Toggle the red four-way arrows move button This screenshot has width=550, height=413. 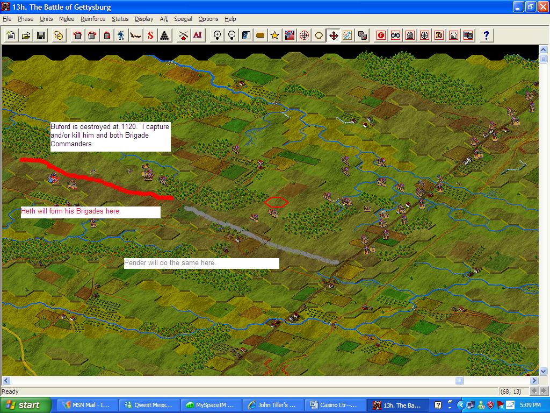333,35
